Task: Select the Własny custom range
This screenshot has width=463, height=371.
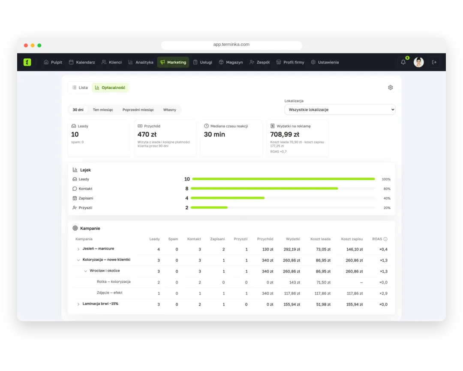Action: tap(169, 110)
